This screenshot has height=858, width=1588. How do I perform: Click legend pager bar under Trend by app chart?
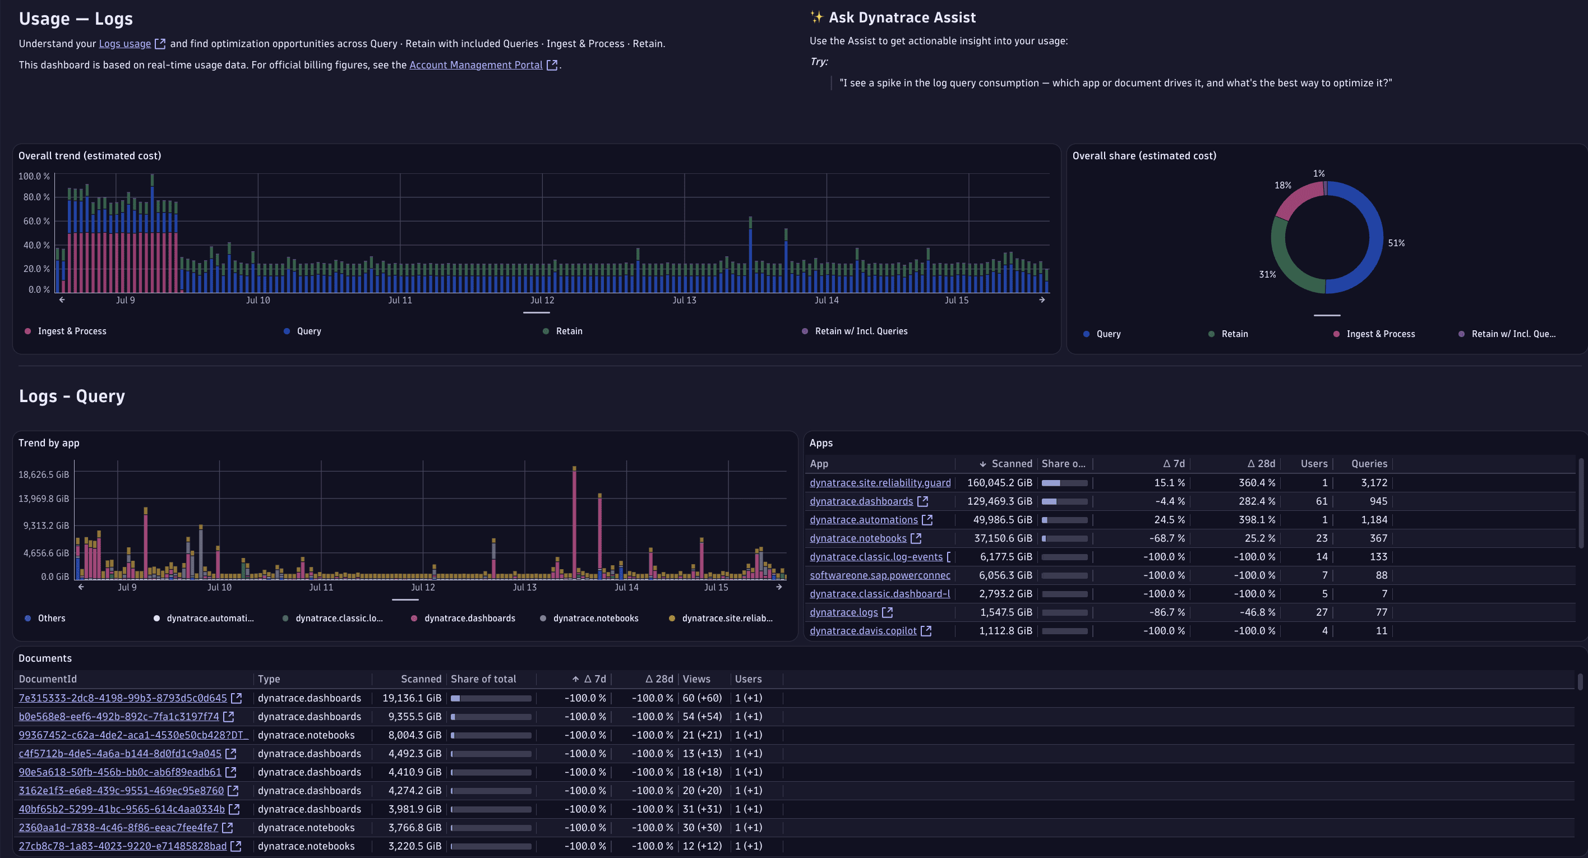(x=405, y=599)
